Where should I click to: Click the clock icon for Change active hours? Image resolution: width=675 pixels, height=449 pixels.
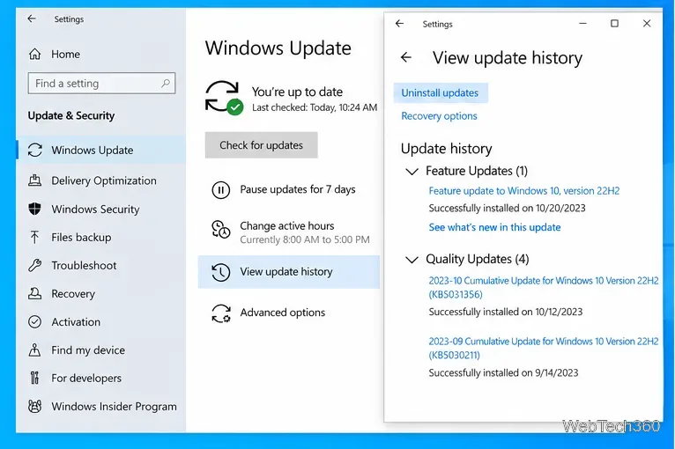coord(221,229)
